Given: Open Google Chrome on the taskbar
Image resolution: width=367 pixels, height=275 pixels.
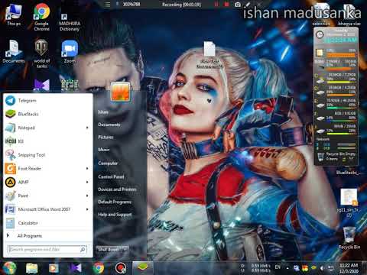Looking at the screenshot, I should pyautogui.click(x=99, y=268).
